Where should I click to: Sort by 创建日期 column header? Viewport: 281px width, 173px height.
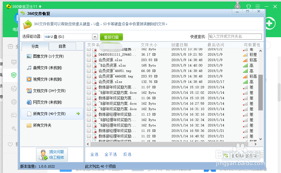point(179,45)
